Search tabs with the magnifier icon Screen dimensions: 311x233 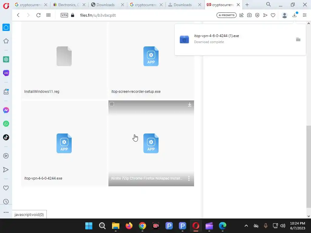point(268,4)
